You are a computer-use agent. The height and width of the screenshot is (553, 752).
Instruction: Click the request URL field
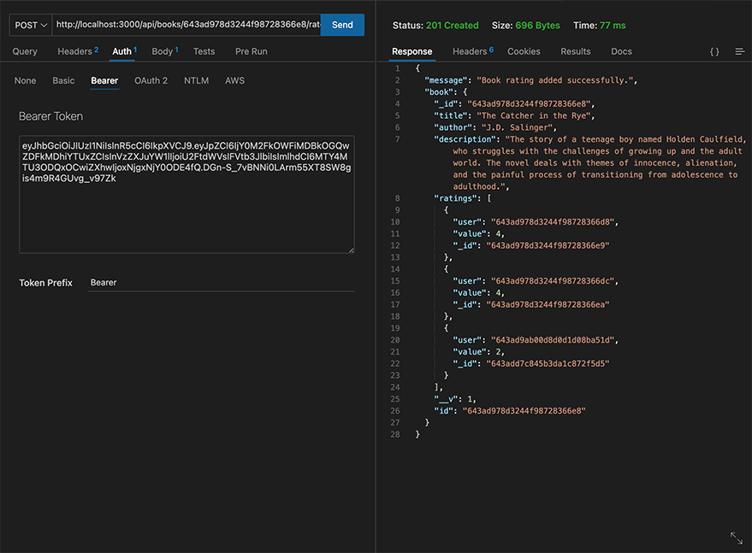187,25
